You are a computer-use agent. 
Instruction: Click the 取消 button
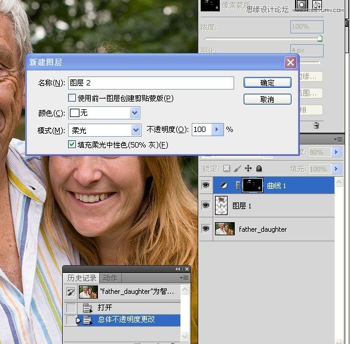tap(268, 99)
